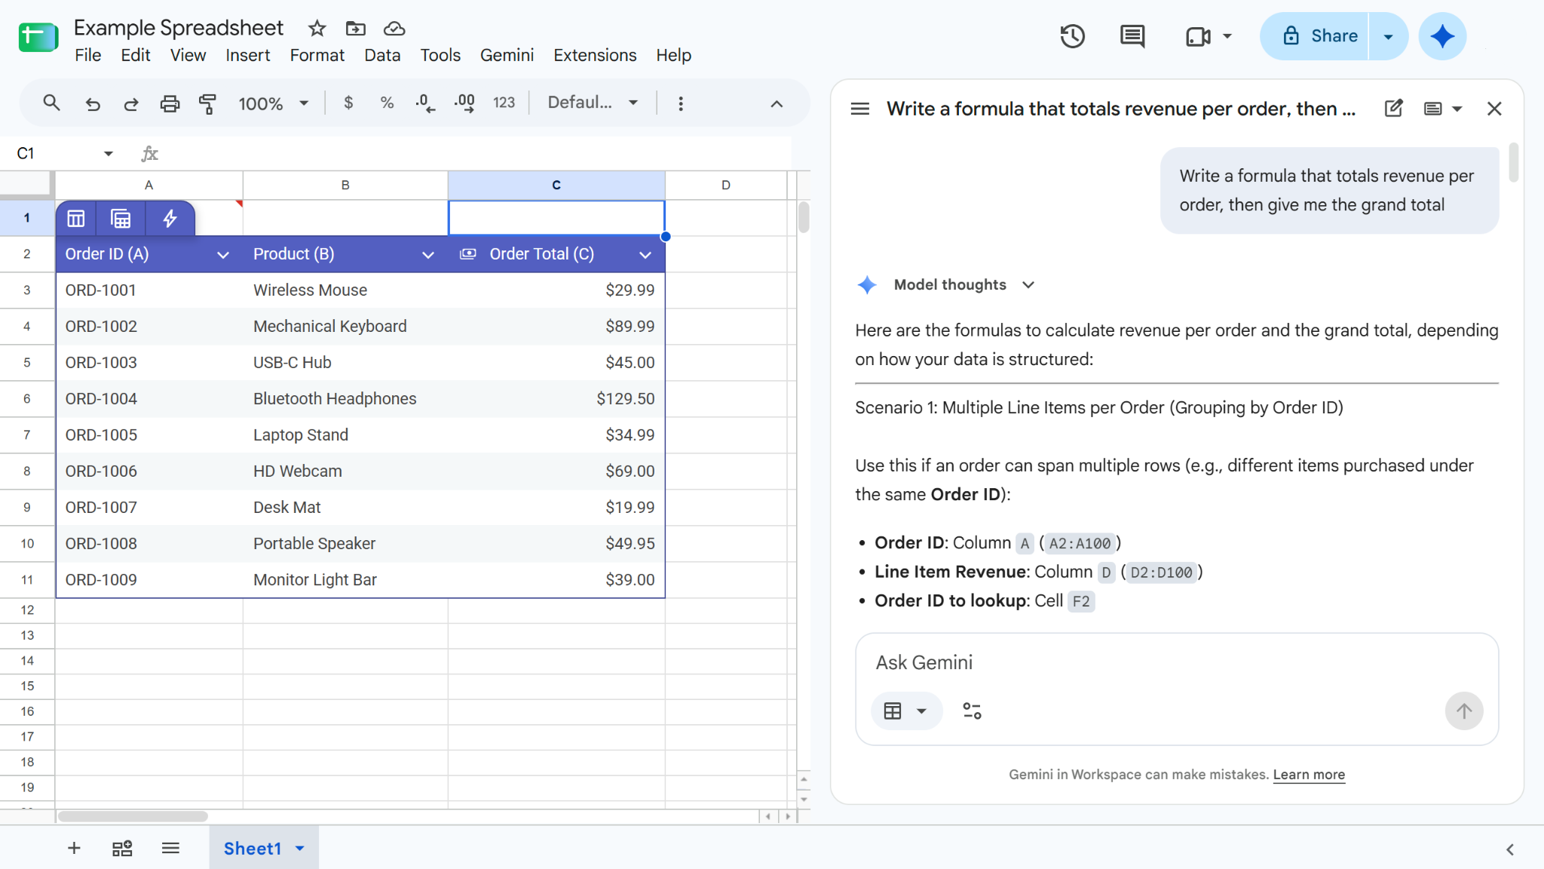Toggle the Gemini panel hamburger menu

[x=859, y=109]
